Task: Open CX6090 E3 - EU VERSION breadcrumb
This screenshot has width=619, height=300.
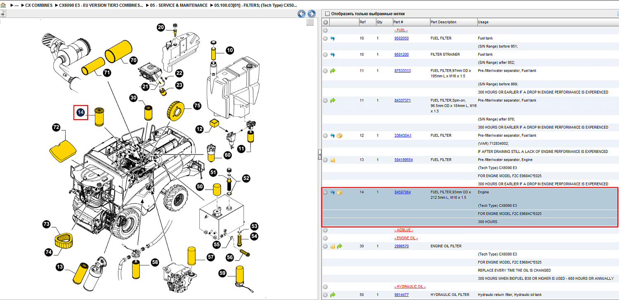Action: [x=101, y=5]
